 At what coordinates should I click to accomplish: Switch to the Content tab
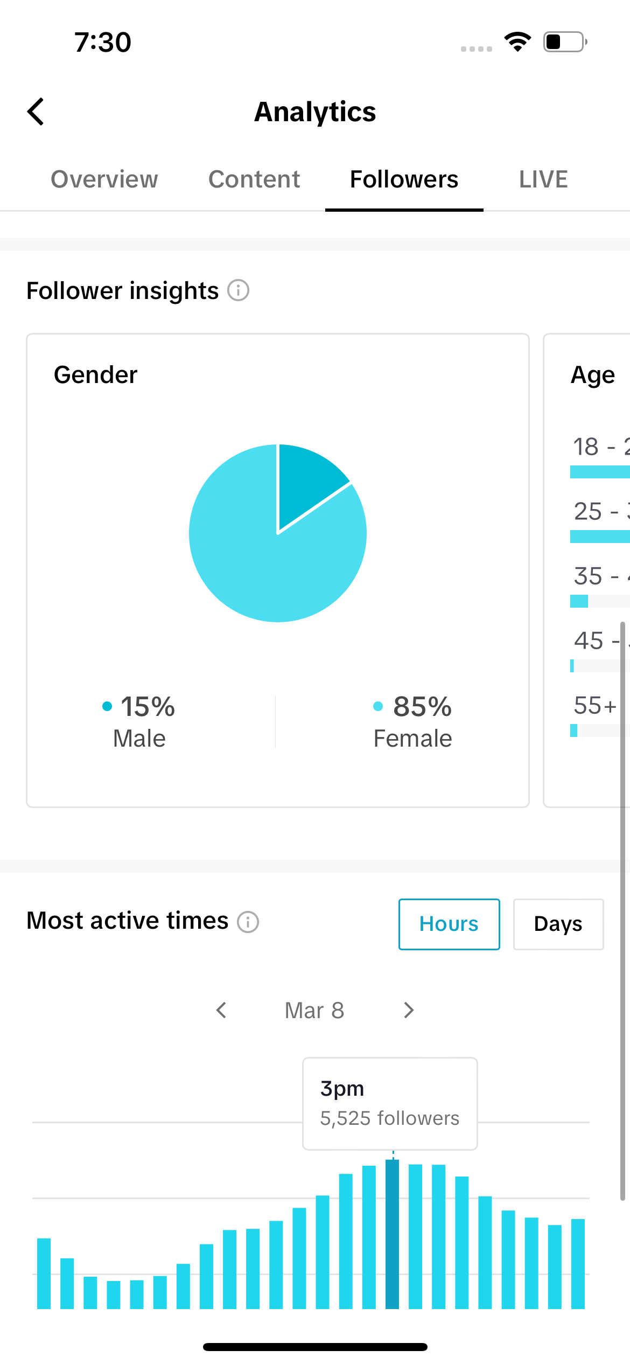254,179
